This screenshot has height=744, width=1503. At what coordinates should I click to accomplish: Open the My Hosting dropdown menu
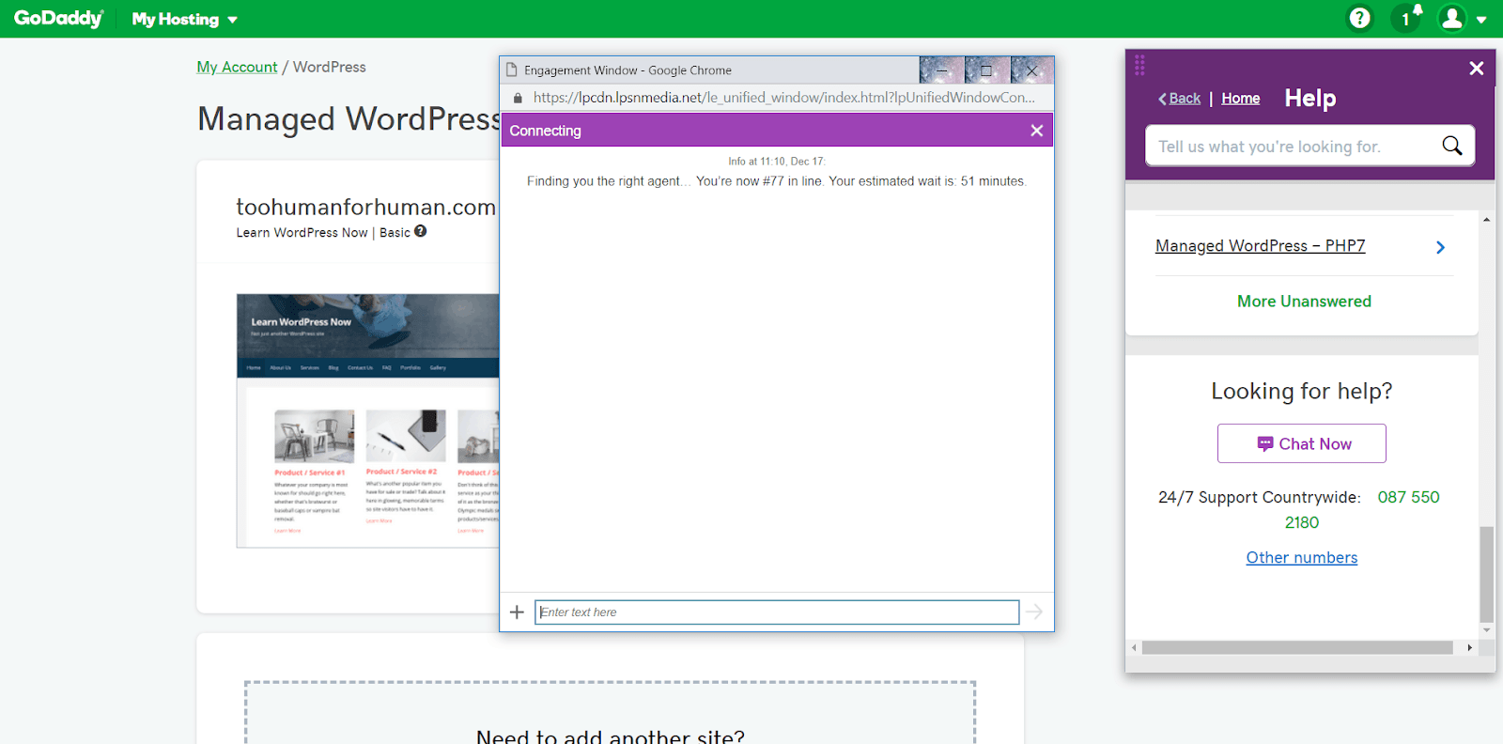pyautogui.click(x=185, y=19)
